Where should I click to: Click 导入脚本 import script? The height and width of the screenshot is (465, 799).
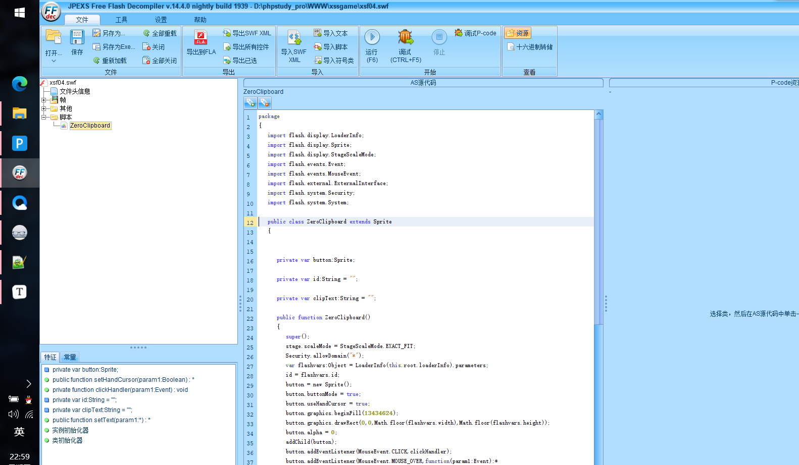(331, 47)
